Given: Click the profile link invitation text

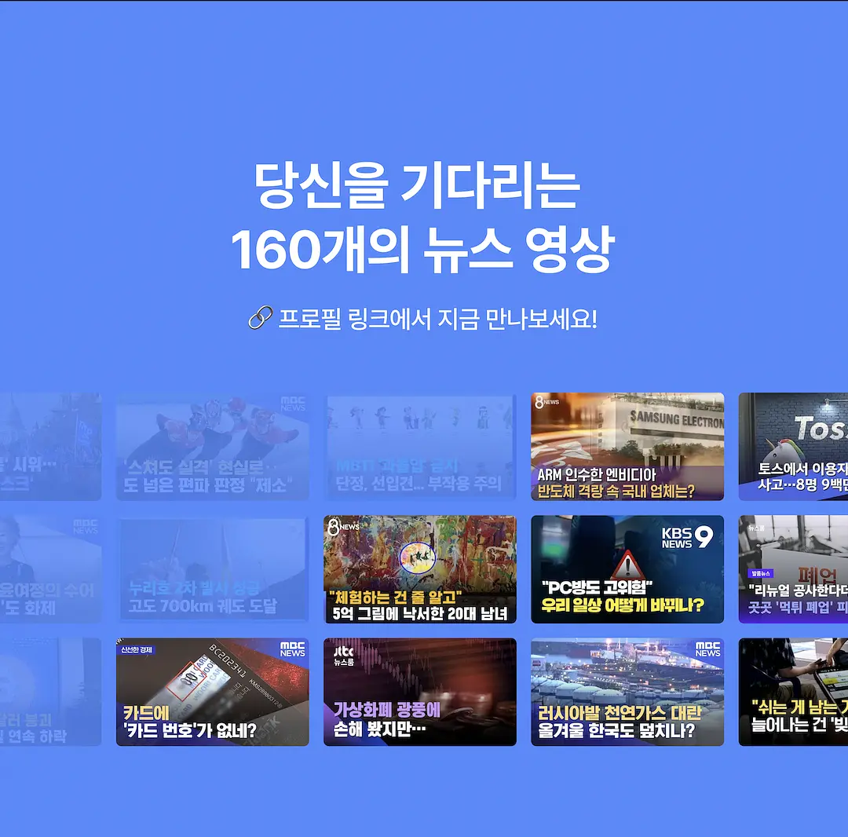Looking at the screenshot, I should click(437, 319).
